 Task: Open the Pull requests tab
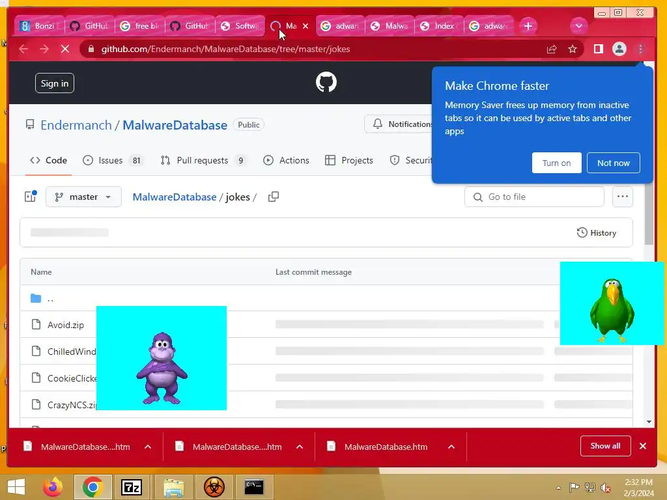point(203,160)
